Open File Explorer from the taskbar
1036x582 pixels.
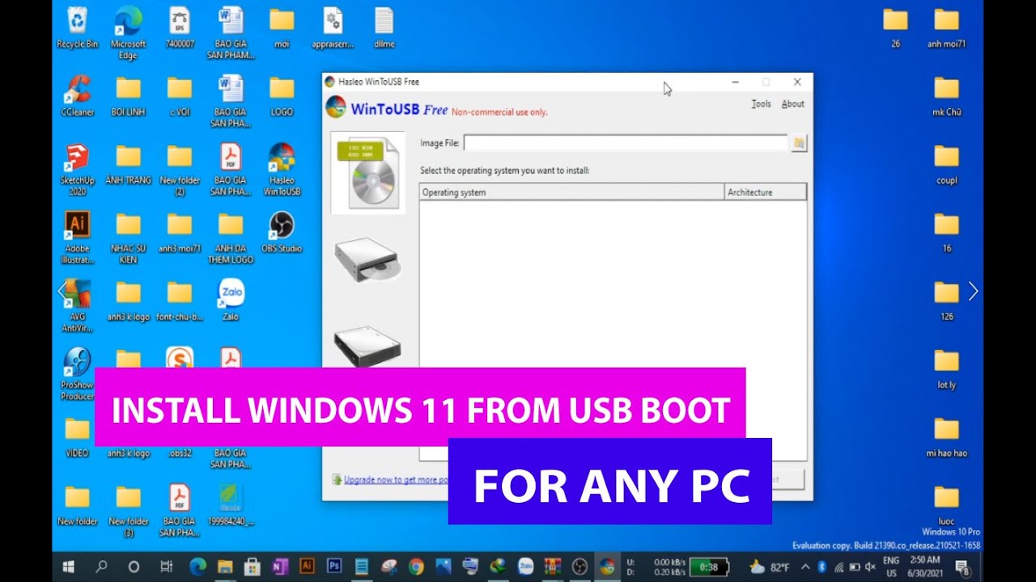click(x=225, y=567)
